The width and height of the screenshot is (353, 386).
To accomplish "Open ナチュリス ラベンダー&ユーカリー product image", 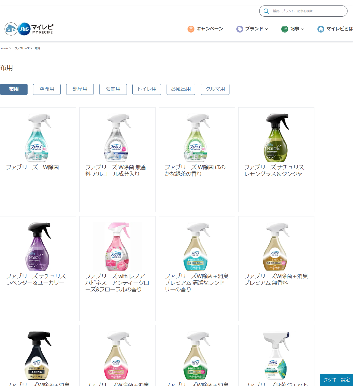I will pyautogui.click(x=38, y=247).
